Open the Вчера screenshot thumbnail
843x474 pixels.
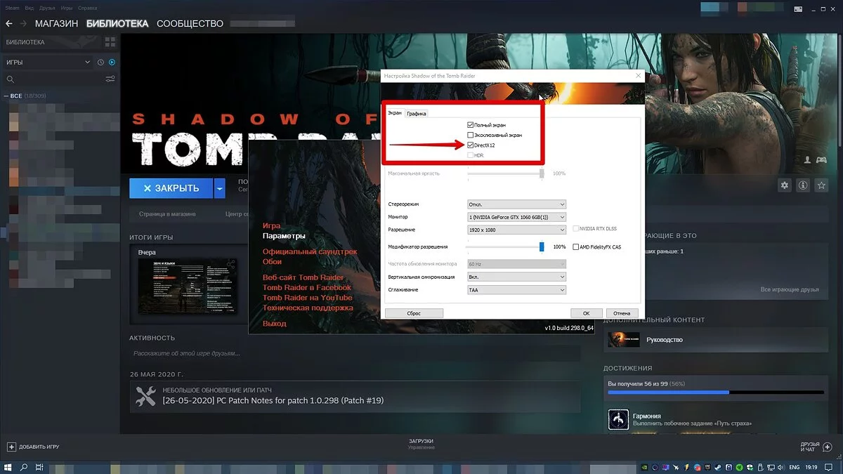pos(187,286)
